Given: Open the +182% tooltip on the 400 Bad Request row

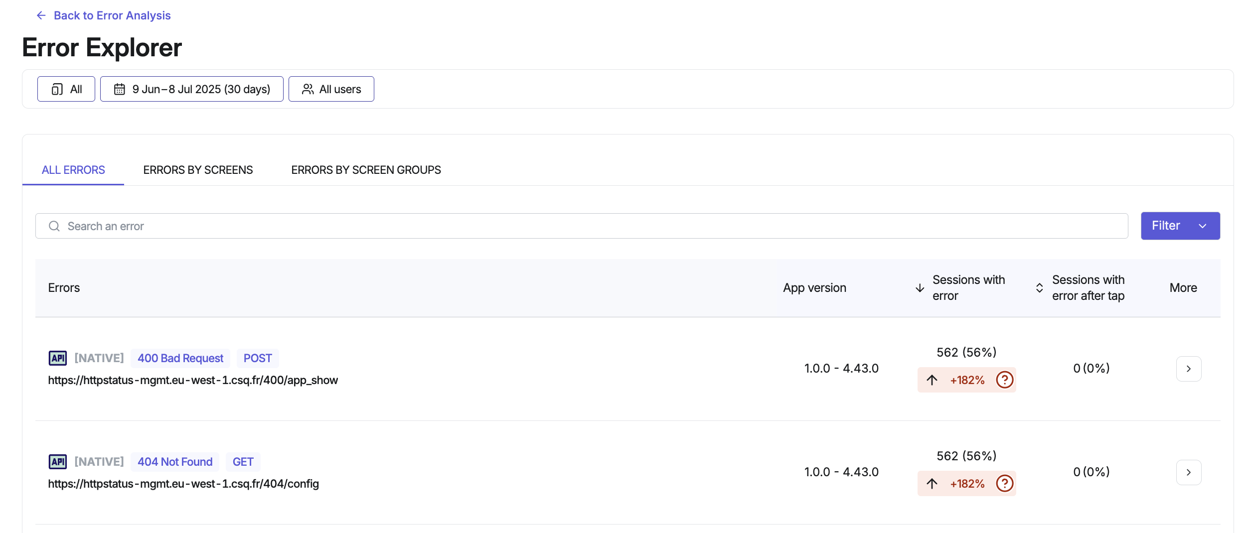Looking at the screenshot, I should click(1004, 380).
